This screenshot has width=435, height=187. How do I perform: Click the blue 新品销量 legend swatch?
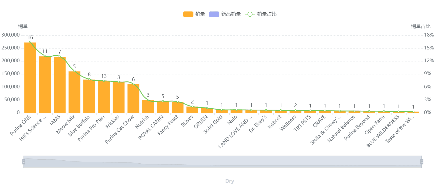(214, 14)
